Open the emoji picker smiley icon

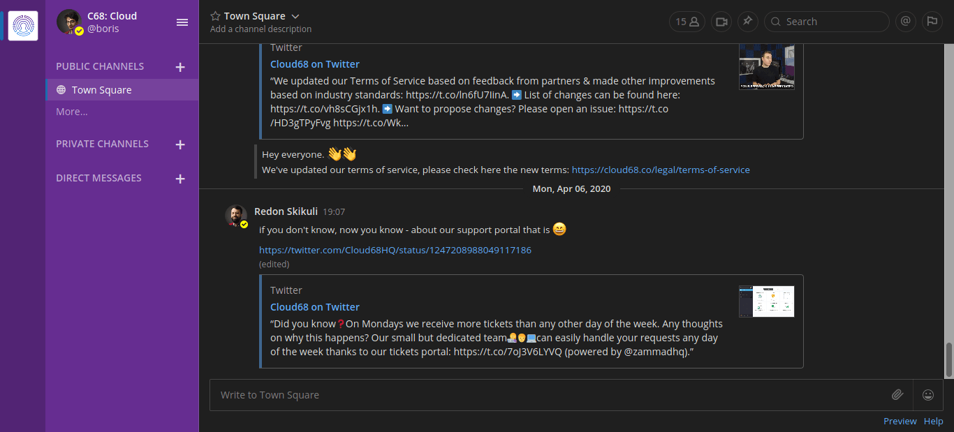coord(928,395)
